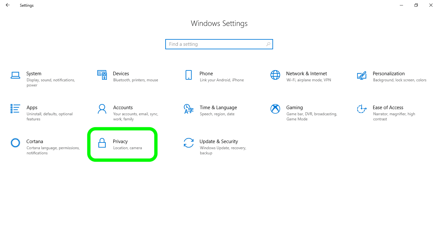This screenshot has width=438, height=235.
Task: Click 'Narrator, magnifier, high contrast' text
Action: (394, 117)
